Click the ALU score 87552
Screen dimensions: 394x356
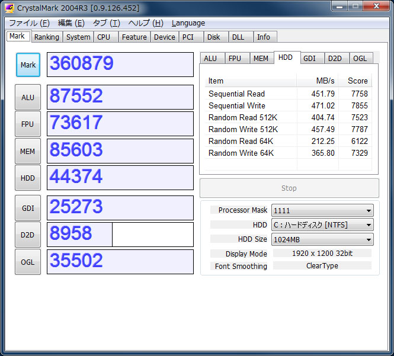[x=120, y=97]
